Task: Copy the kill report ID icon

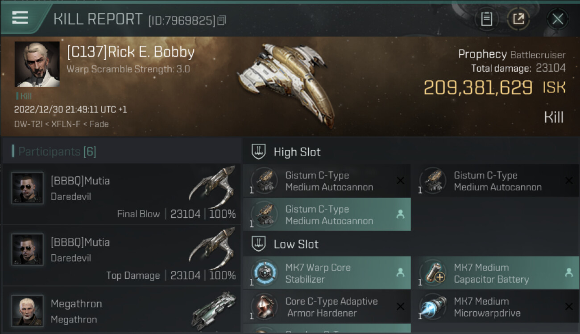Action: (222, 20)
